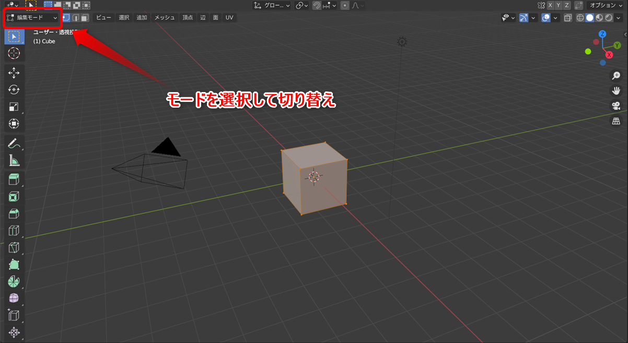Select the Poly Build tool
628x343 pixels.
click(14, 265)
